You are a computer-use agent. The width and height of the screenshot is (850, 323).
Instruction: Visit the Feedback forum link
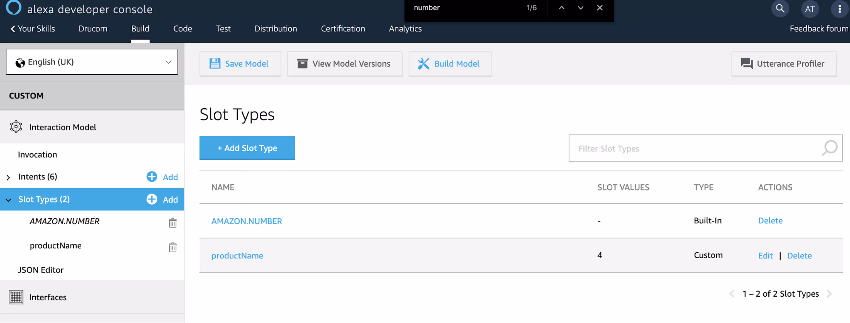click(x=819, y=28)
